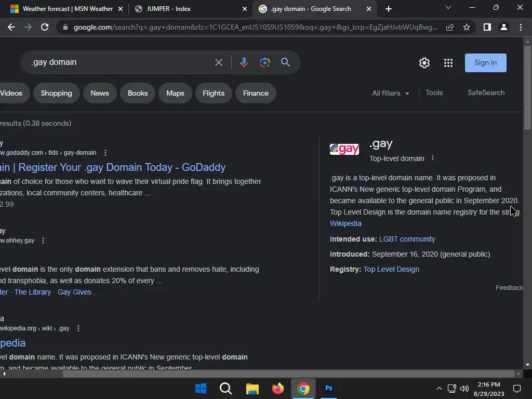Click the vertical page scrollbar thumb

tap(527, 87)
